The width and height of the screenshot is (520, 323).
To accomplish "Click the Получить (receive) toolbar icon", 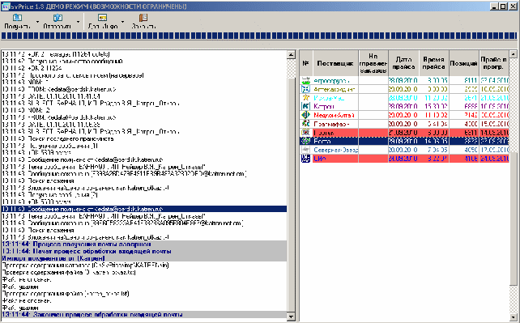I will (17, 18).
